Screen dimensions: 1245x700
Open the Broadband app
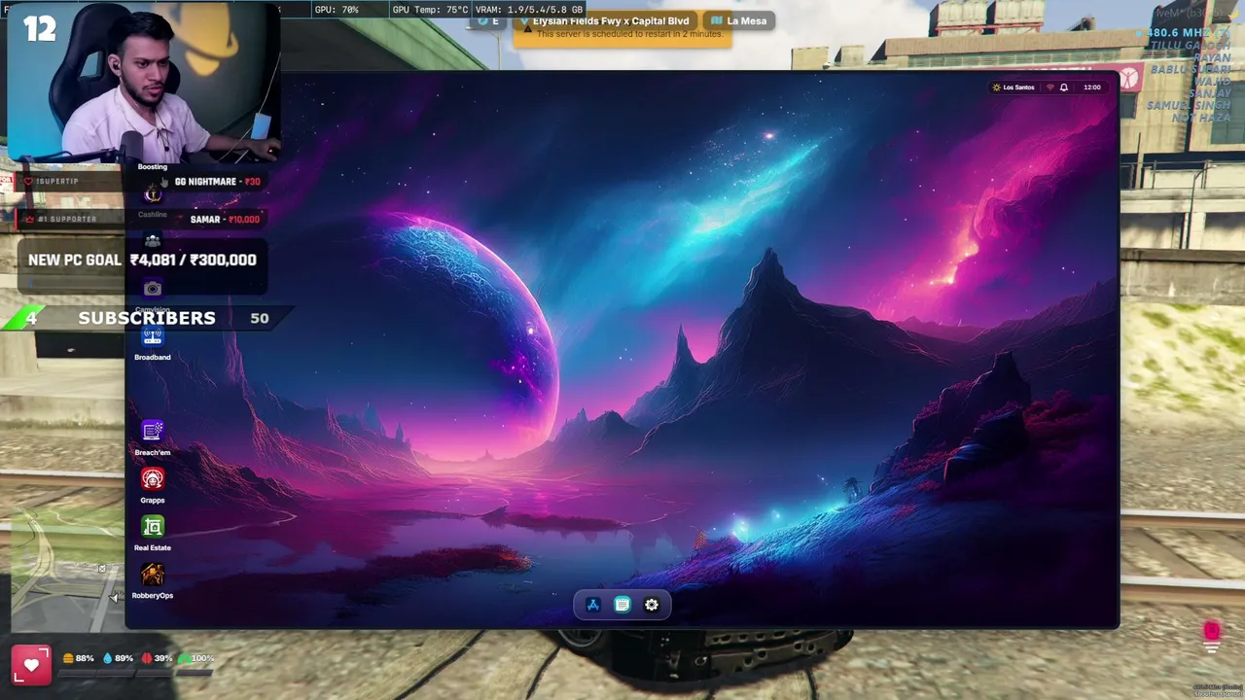pyautogui.click(x=153, y=336)
